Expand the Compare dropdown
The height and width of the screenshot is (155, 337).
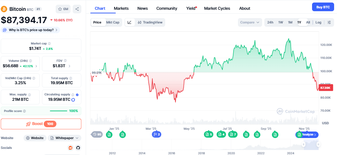[250, 22]
